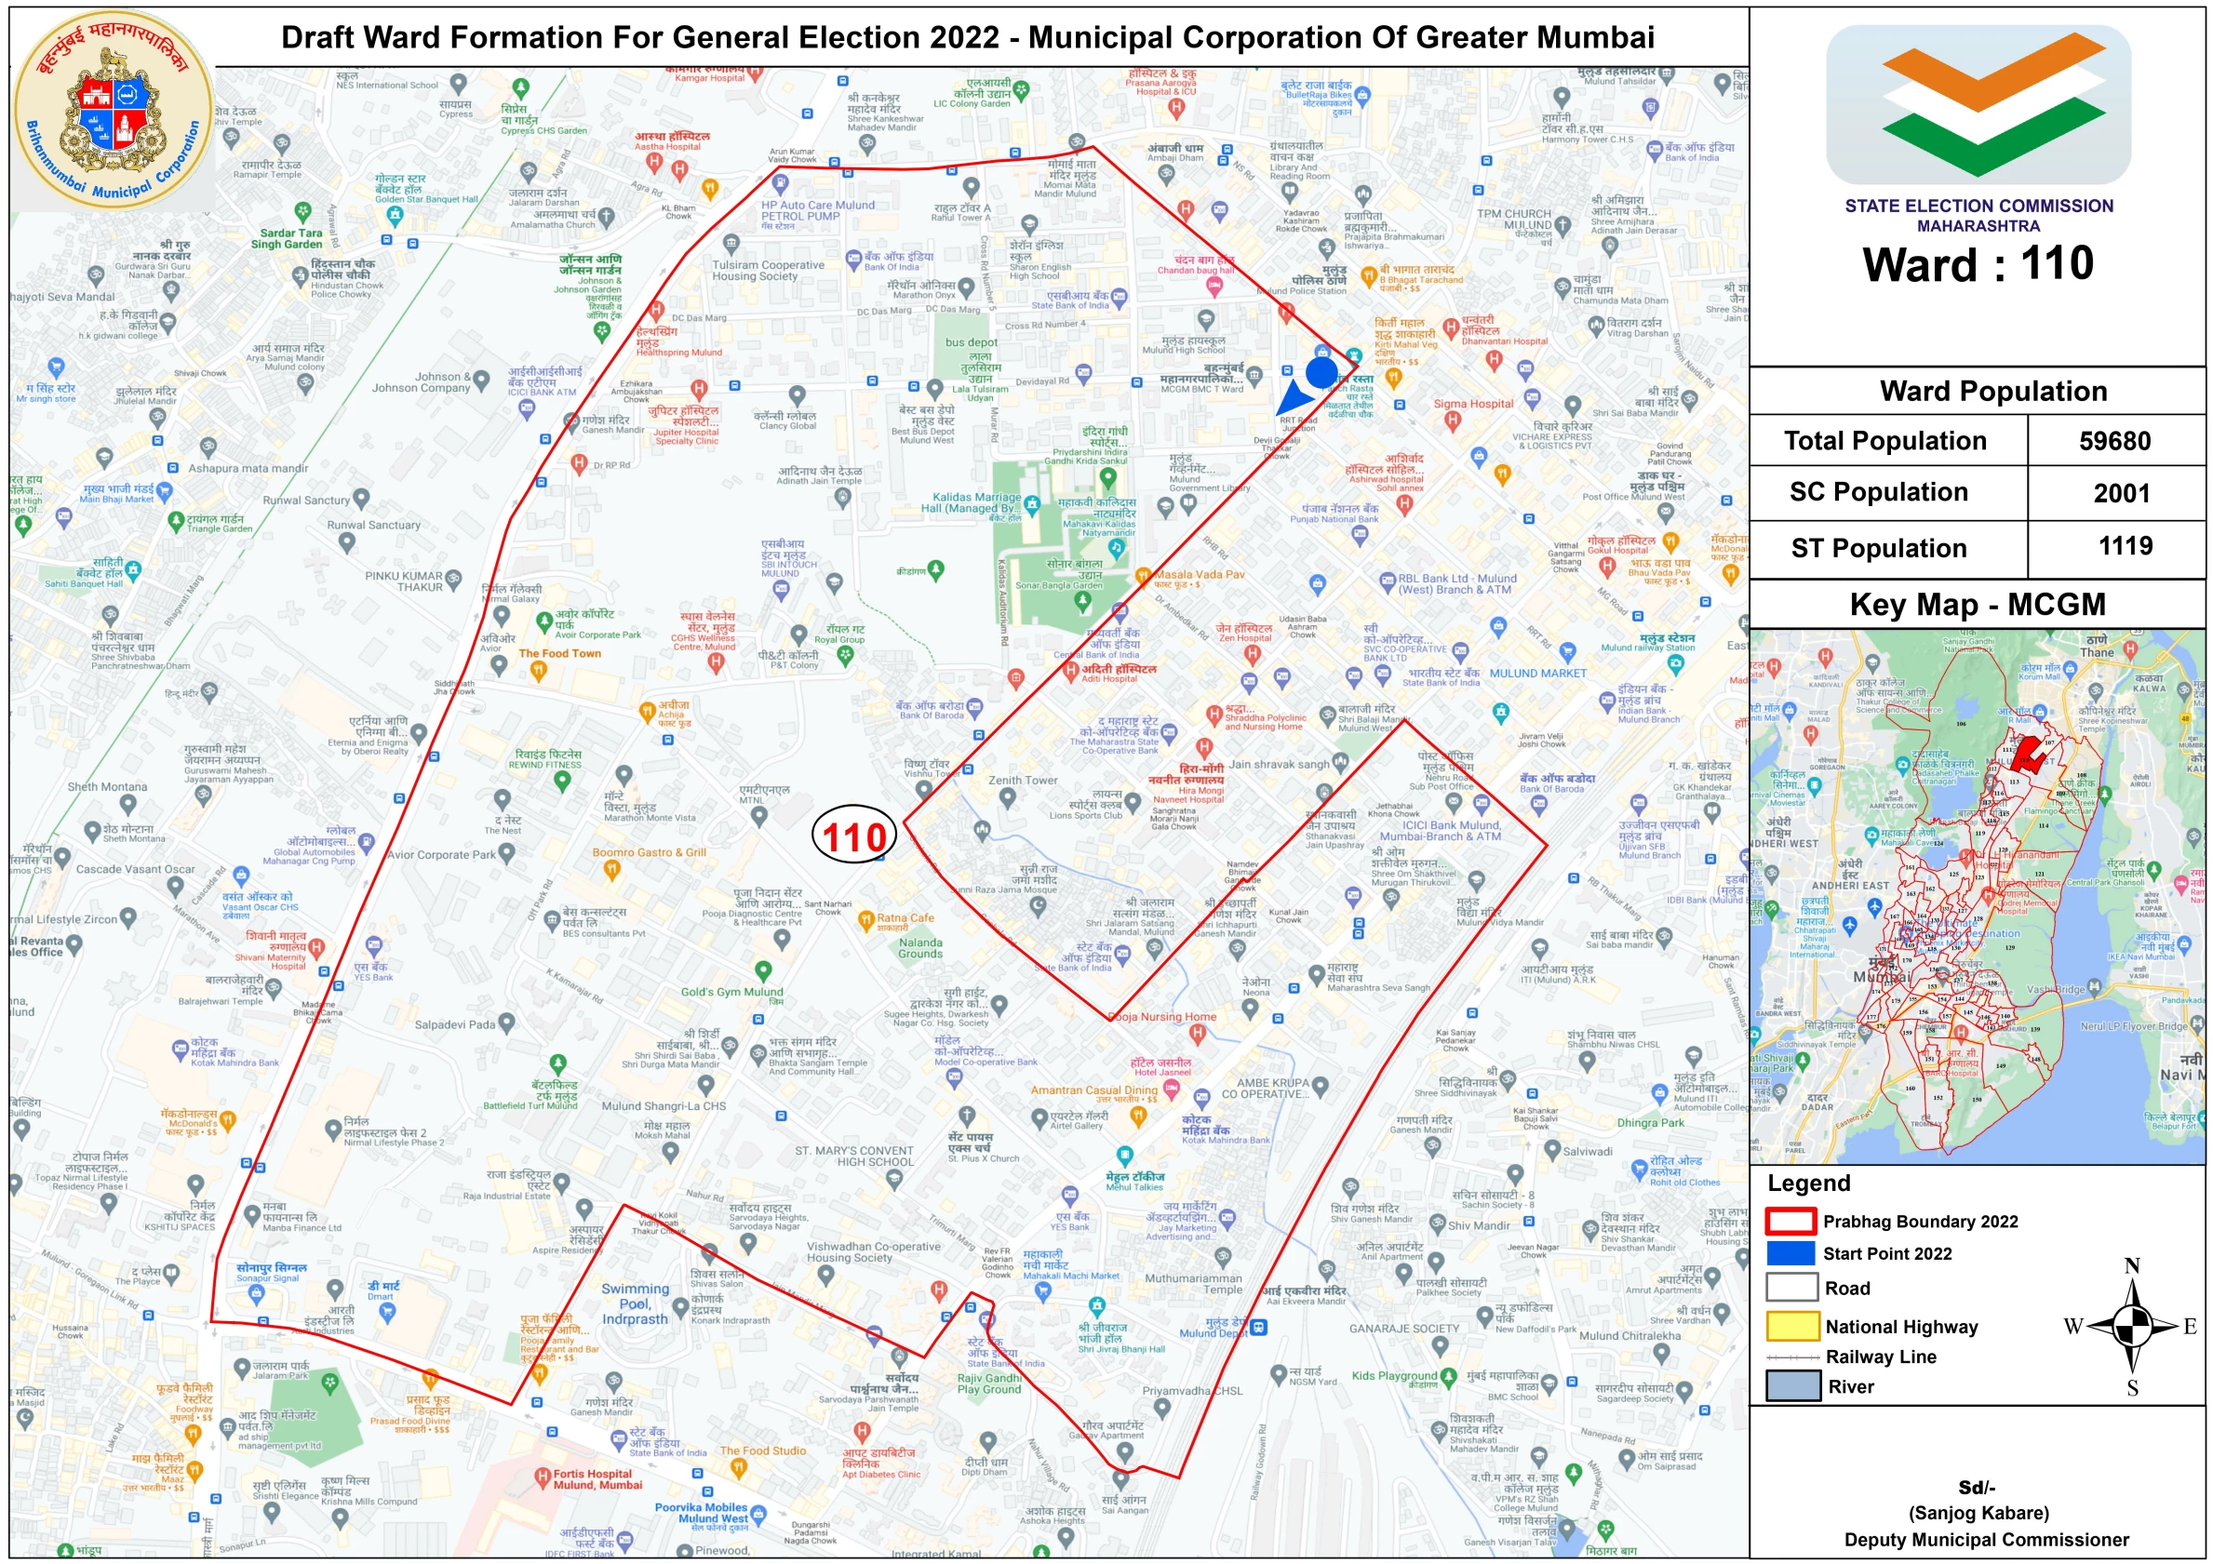
Task: Click the blue Start Point legend swatch
Action: tap(1790, 1252)
